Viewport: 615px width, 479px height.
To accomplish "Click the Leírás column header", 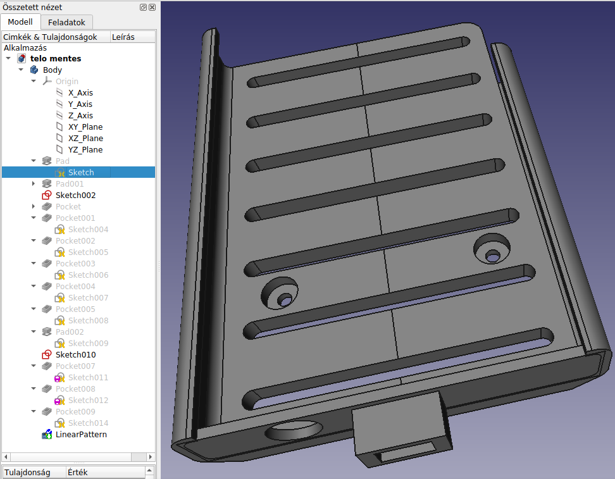I will (133, 37).
